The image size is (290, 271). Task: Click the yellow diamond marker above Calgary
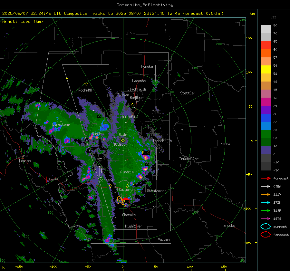127,186
